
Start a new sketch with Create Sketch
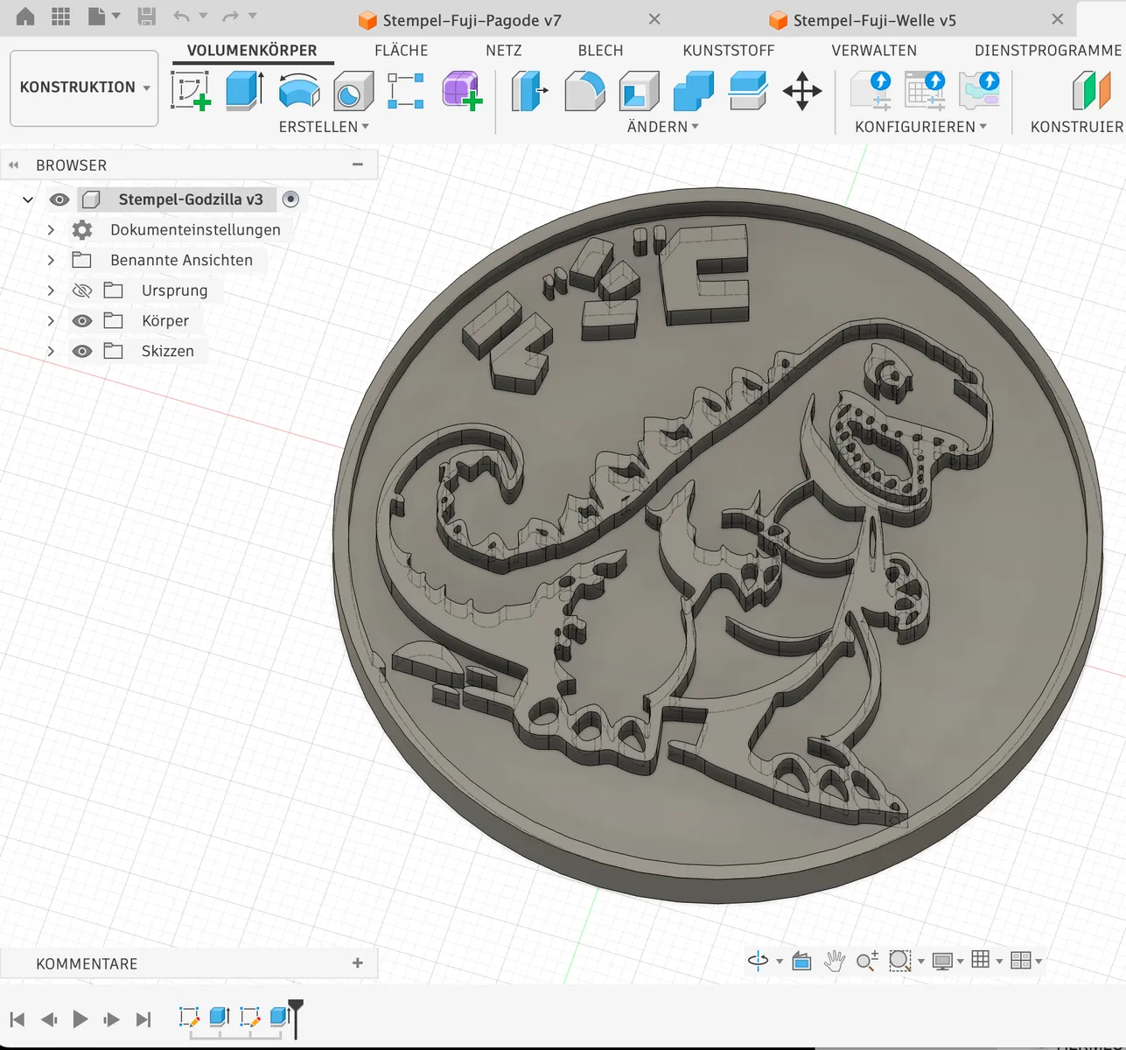pyautogui.click(x=191, y=90)
